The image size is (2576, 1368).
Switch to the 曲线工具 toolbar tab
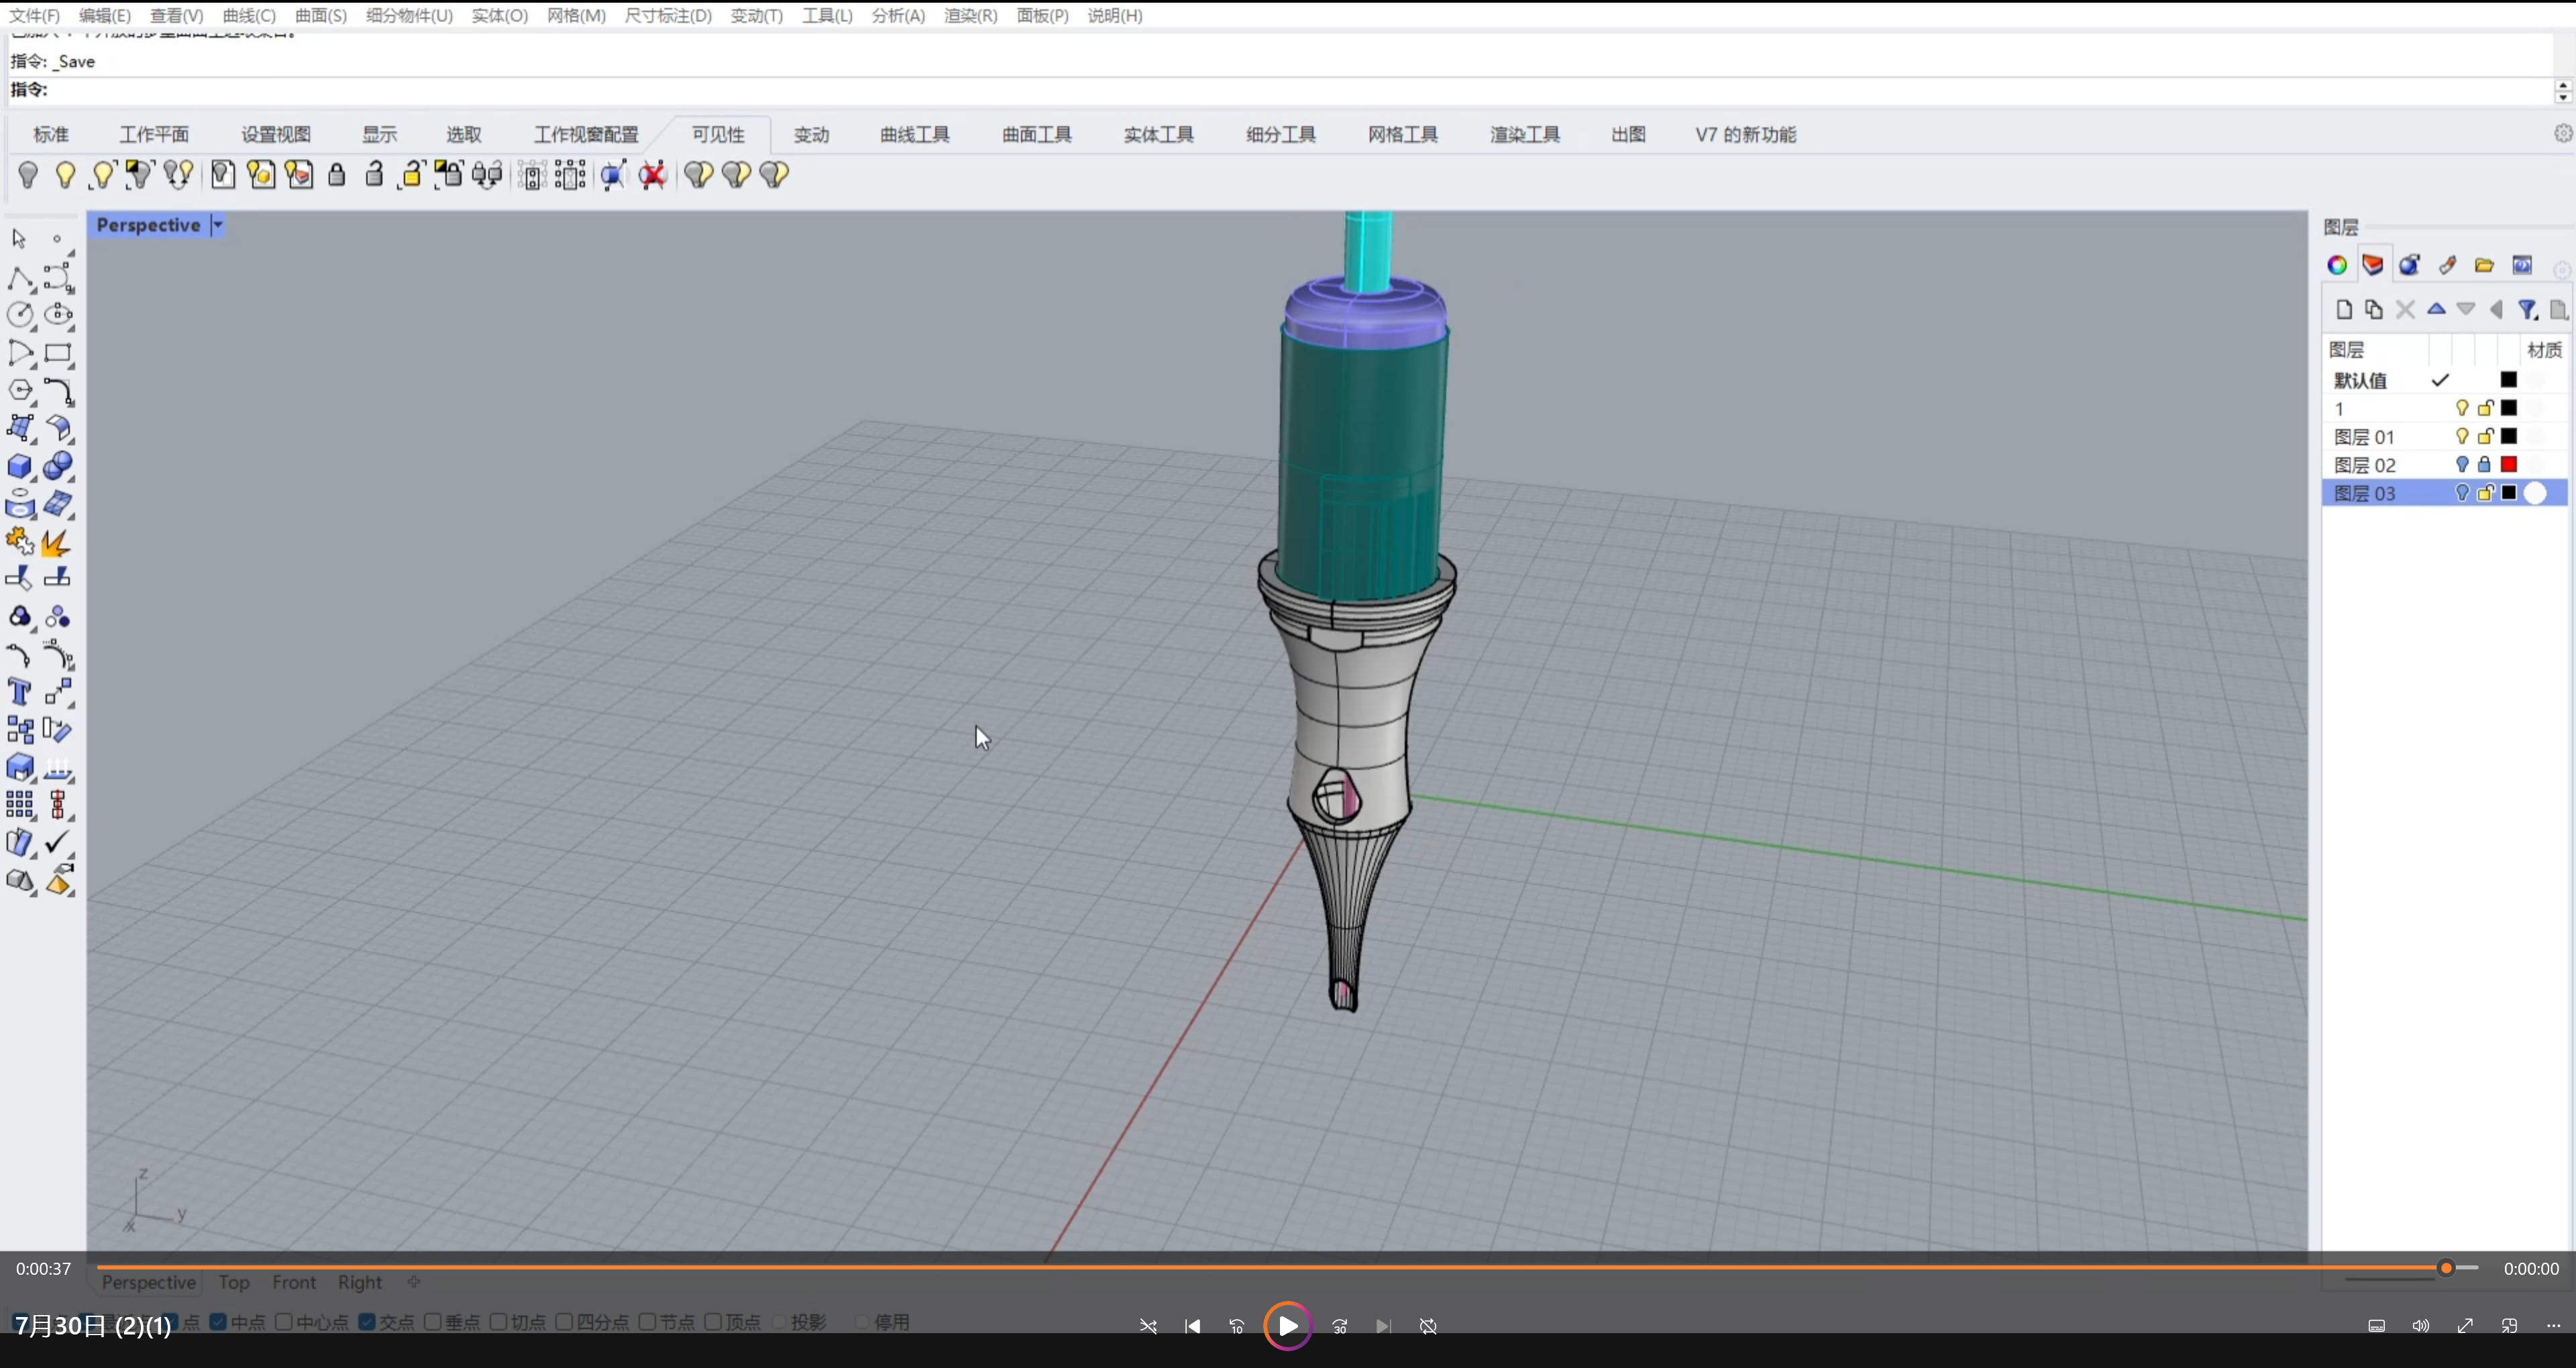click(x=915, y=134)
